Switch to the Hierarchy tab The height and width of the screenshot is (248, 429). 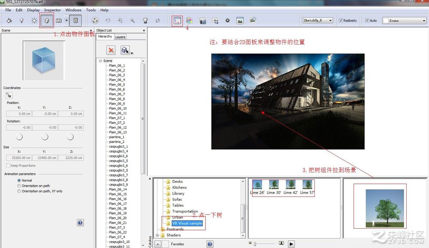[x=105, y=36]
